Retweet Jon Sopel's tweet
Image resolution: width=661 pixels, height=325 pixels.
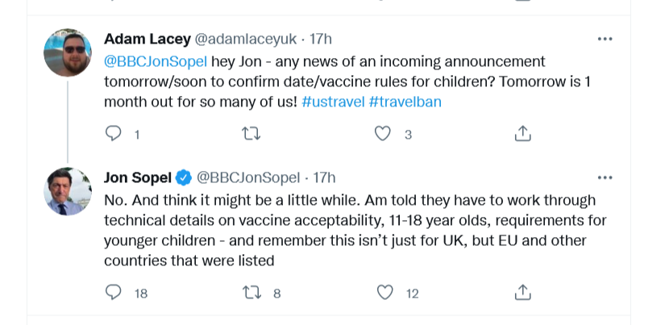[x=250, y=293]
